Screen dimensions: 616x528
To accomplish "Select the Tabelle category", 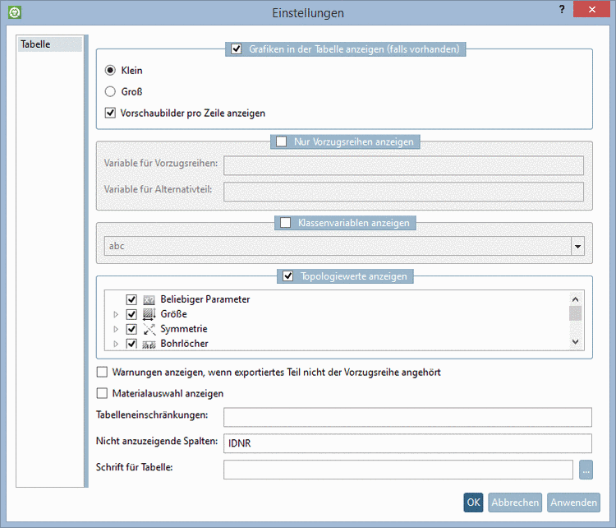I will [49, 44].
